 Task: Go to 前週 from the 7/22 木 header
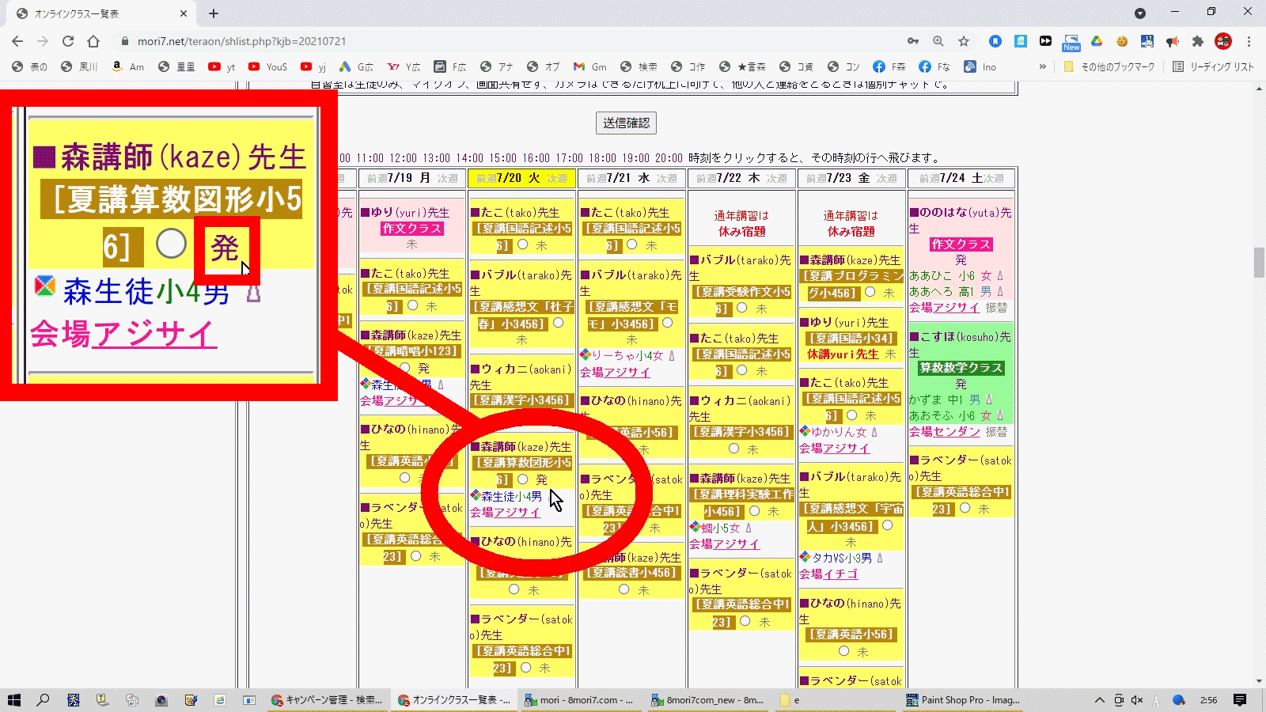pyautogui.click(x=707, y=179)
